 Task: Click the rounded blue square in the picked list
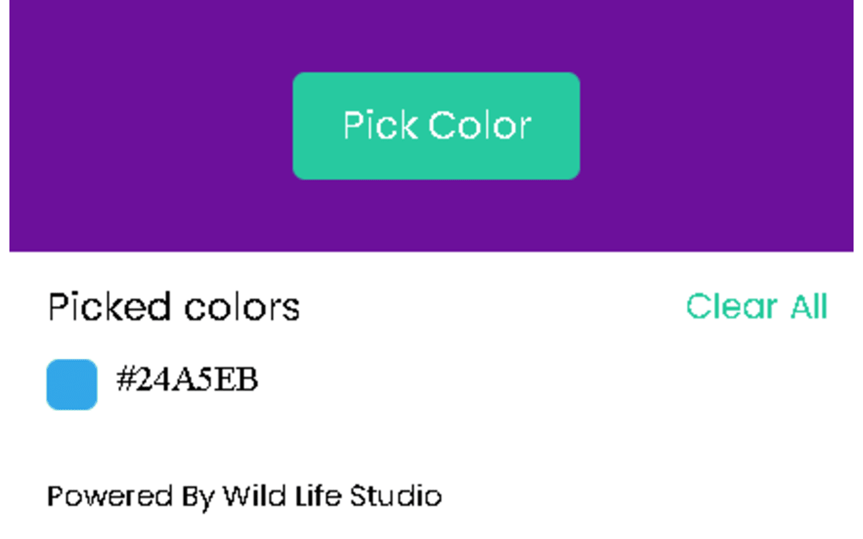coord(71,384)
